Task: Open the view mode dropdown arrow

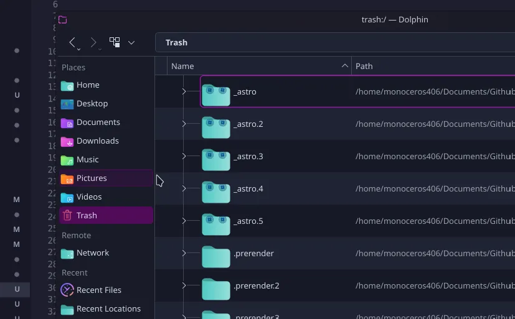Action: (131, 43)
